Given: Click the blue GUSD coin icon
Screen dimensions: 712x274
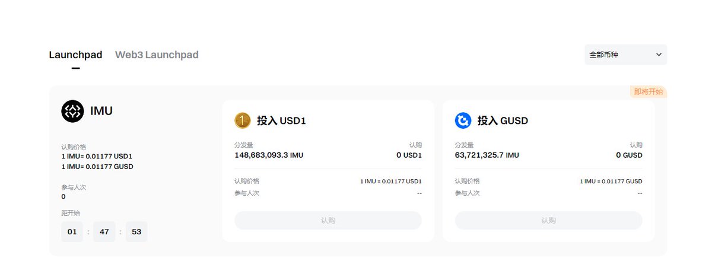Looking at the screenshot, I should coord(463,120).
